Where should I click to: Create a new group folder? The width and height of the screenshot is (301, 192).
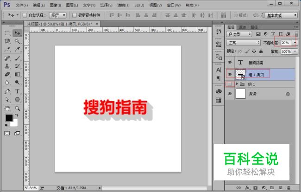[x=272, y=187]
